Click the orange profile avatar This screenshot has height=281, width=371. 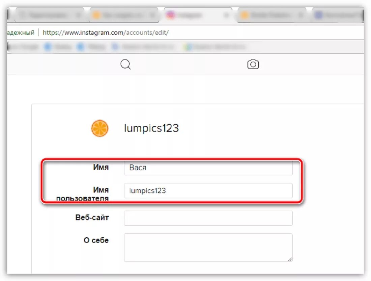100,128
